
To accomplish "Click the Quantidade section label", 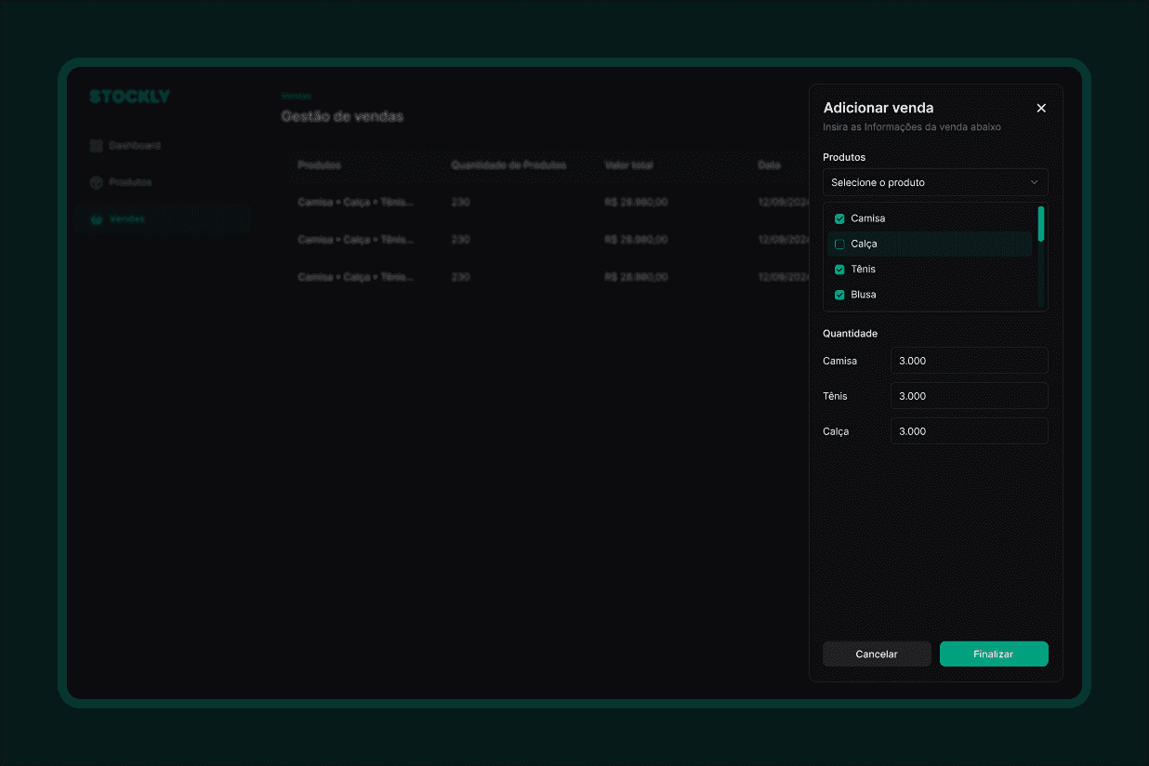I will coord(850,333).
